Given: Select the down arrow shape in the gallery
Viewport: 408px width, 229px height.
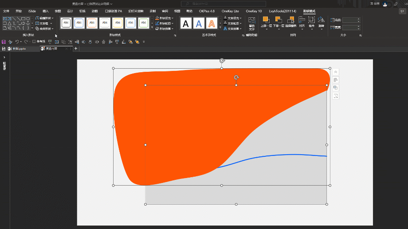Looking at the screenshot, I should [x=28, y=23].
